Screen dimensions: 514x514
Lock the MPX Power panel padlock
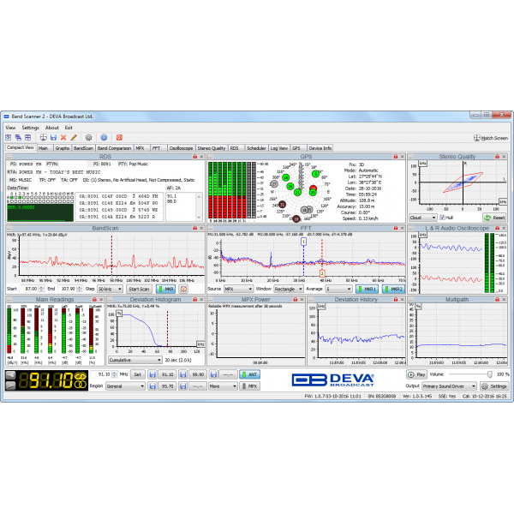[295, 300]
